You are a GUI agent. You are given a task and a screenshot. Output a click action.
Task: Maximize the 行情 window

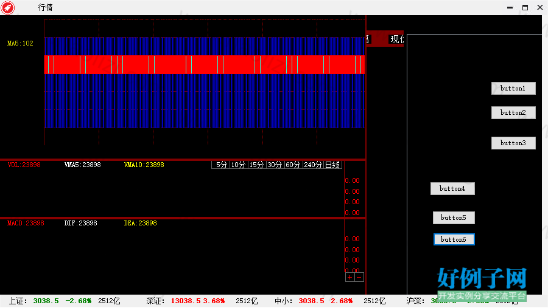(525, 7)
